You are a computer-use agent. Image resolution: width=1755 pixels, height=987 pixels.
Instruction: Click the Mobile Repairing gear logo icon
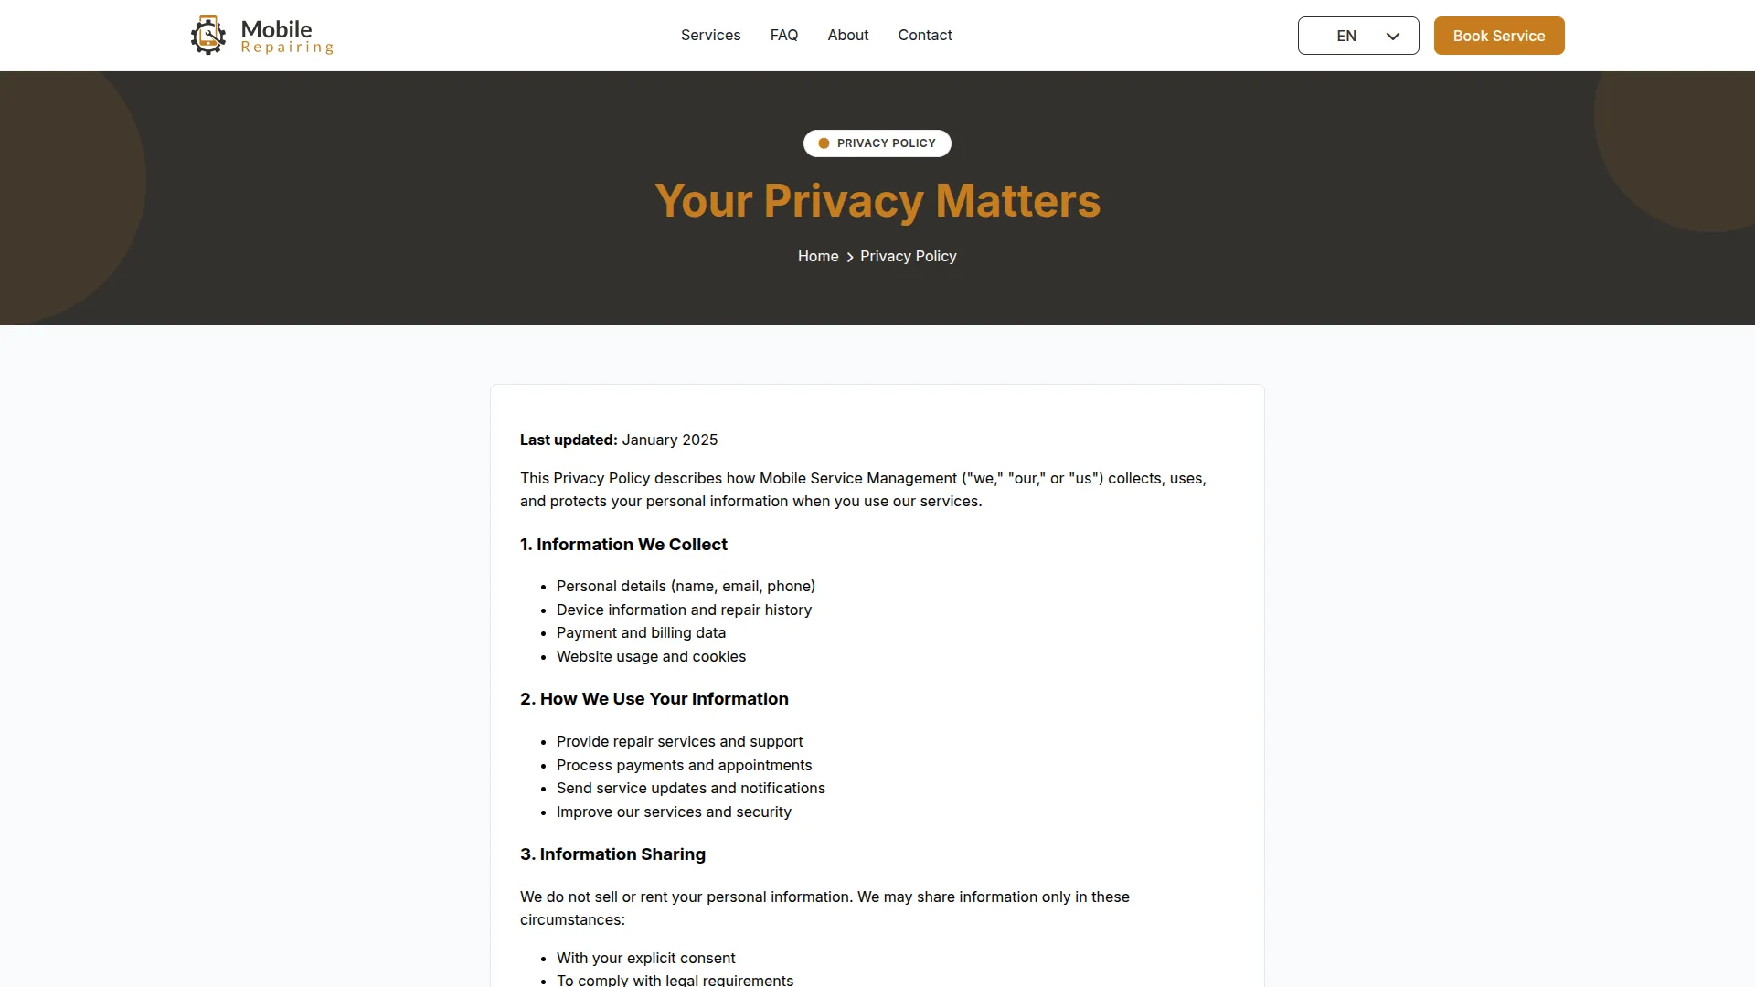208,36
